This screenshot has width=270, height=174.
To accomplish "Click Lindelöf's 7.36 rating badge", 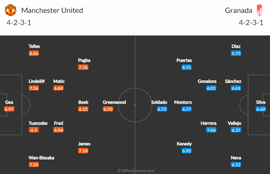I will pos(34,88).
